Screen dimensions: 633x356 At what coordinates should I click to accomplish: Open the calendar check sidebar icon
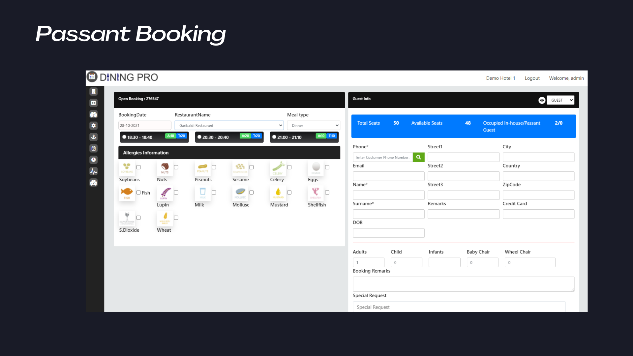click(94, 148)
